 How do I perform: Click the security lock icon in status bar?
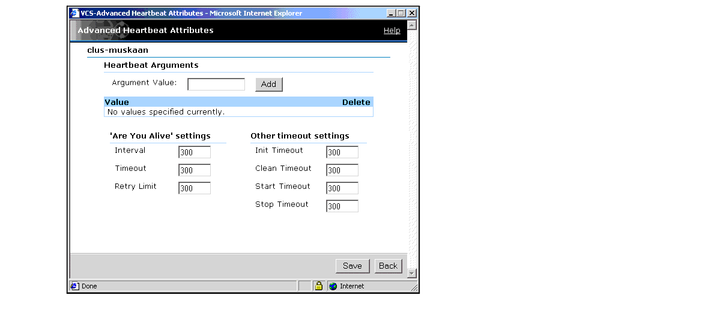coord(319,286)
